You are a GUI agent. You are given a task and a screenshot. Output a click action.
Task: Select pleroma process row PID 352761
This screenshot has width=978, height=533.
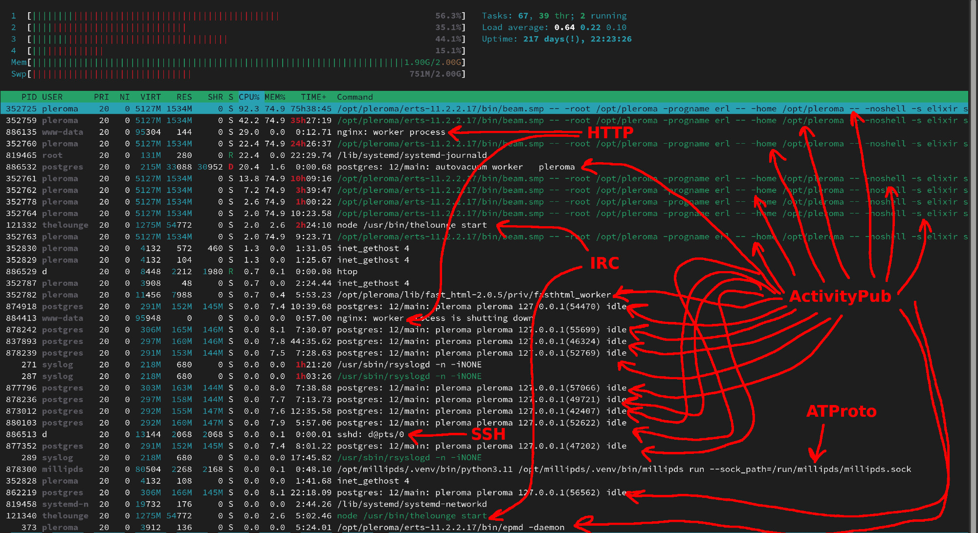point(484,178)
